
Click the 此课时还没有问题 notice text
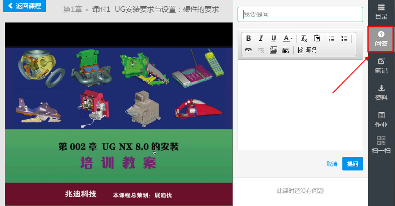pos(300,191)
